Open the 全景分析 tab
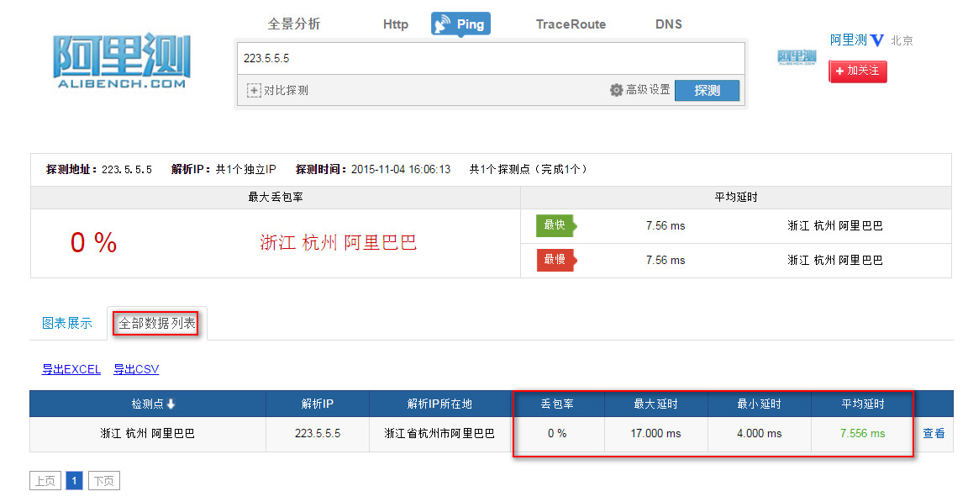This screenshot has height=502, width=968. [294, 24]
